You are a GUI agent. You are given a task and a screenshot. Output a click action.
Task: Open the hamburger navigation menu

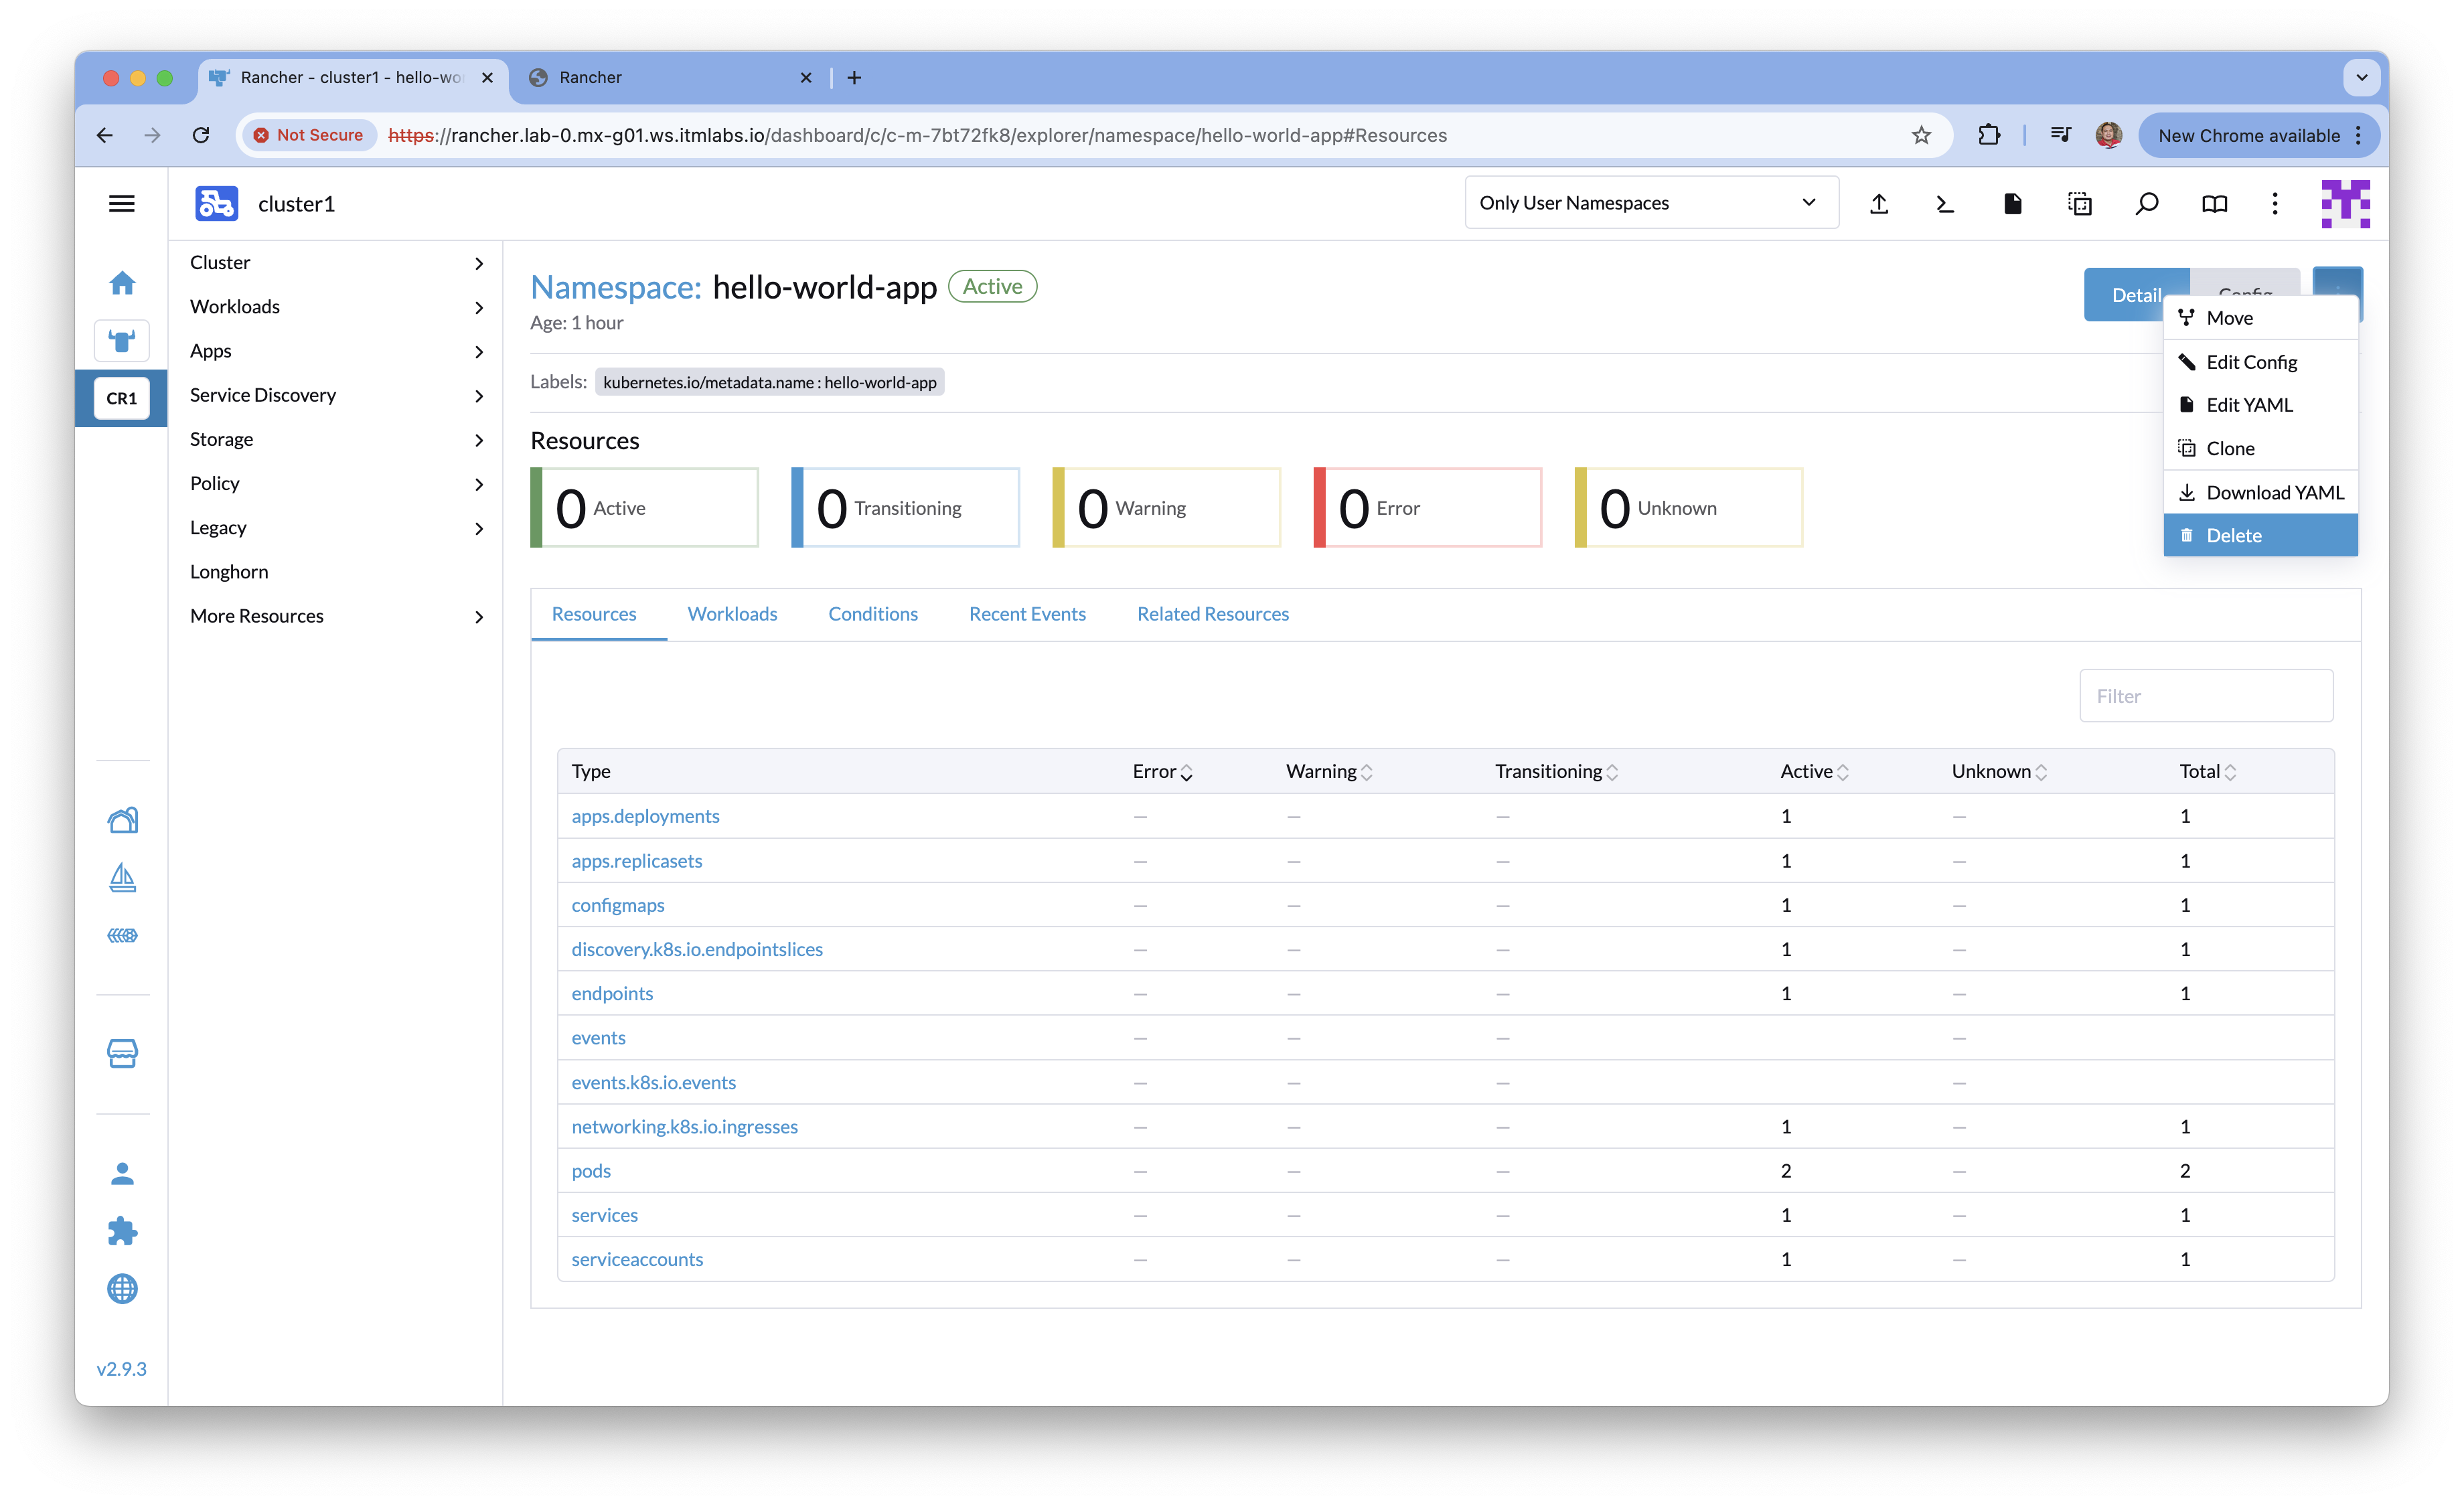click(x=122, y=204)
